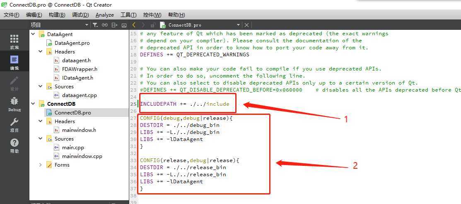This screenshot has width=461, height=204.
Task: Click the project tree filter icon
Action: 95,25
